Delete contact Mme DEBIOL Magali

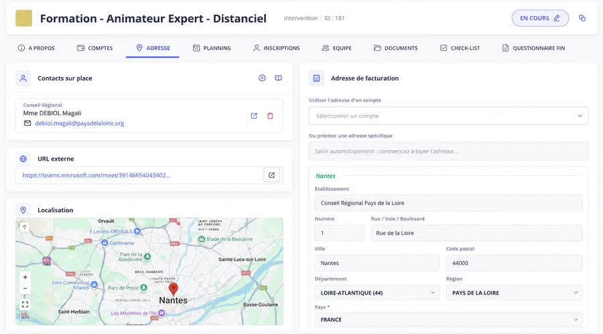click(x=271, y=116)
